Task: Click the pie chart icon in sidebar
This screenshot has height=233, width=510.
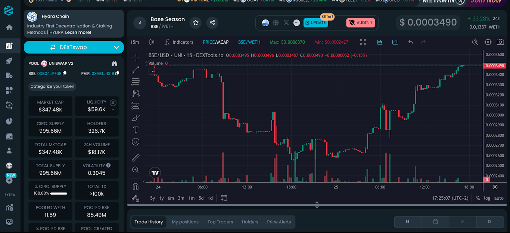Action: coord(9,121)
